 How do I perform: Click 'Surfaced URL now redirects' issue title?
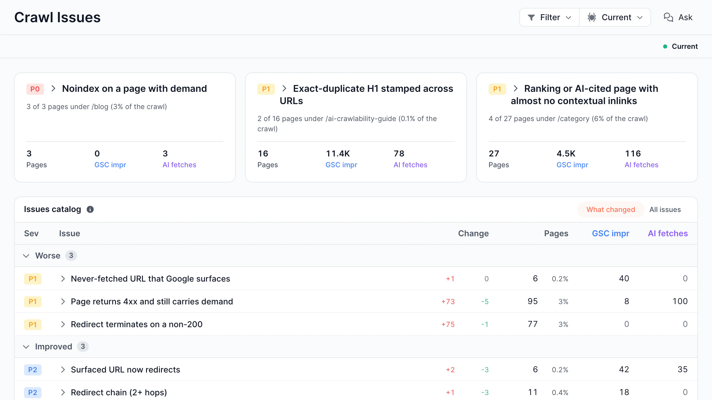click(x=126, y=370)
